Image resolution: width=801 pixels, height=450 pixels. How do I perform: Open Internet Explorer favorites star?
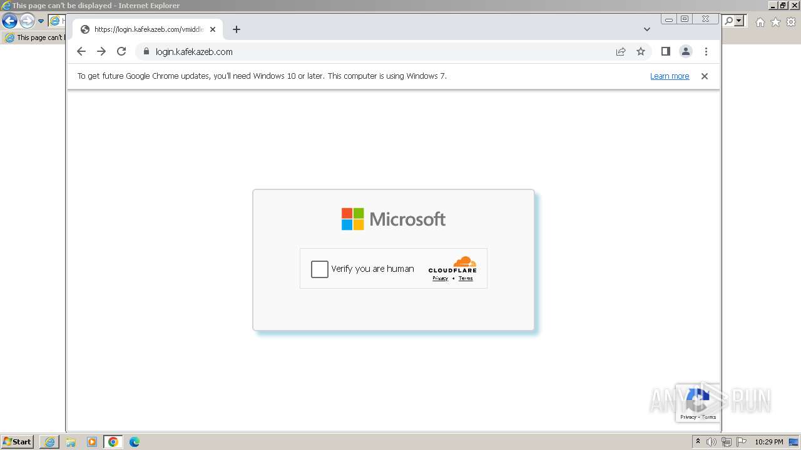(x=775, y=22)
